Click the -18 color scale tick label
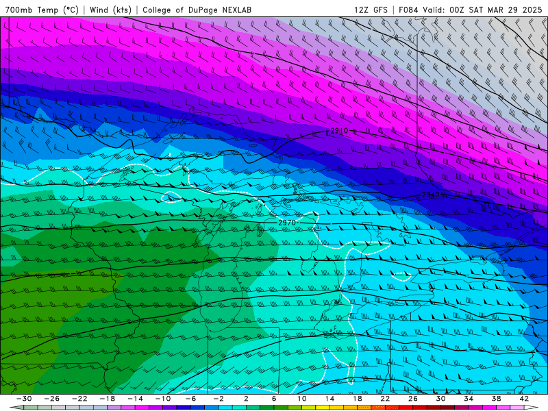548x411 pixels. (x=108, y=399)
